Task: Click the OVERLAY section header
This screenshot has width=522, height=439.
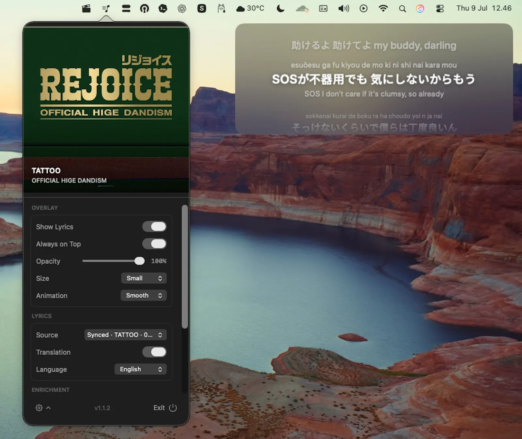Action: pyautogui.click(x=45, y=208)
